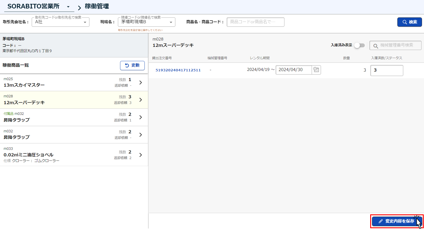
Task: Click the 入庫済数/ステータス column header
Action: pos(386,58)
